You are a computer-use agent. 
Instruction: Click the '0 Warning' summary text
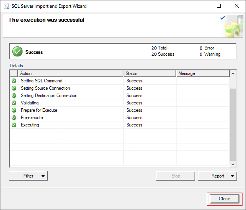[x=210, y=54]
